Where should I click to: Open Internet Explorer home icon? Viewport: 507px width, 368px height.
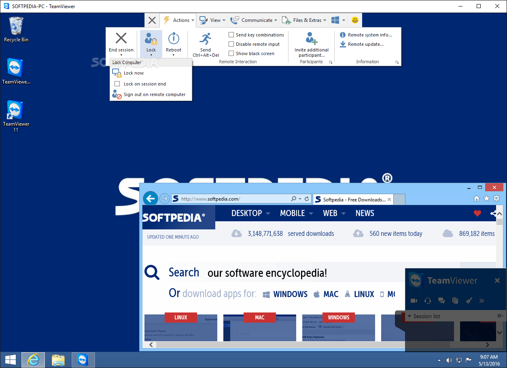point(477,199)
